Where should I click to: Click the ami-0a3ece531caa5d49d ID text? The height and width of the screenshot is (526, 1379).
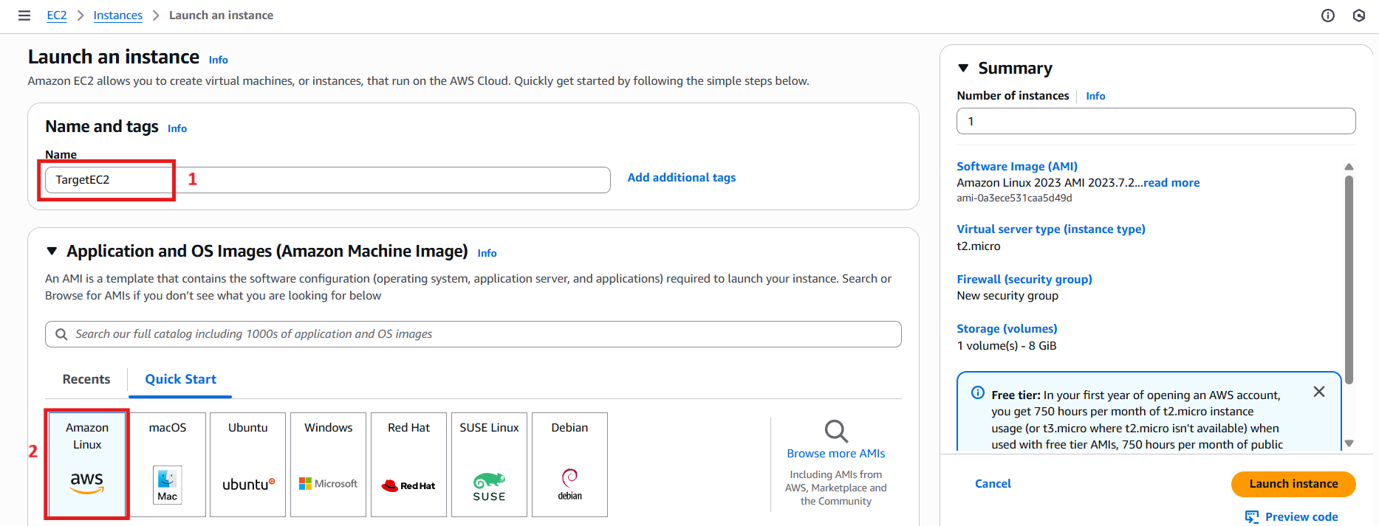pyautogui.click(x=1014, y=198)
